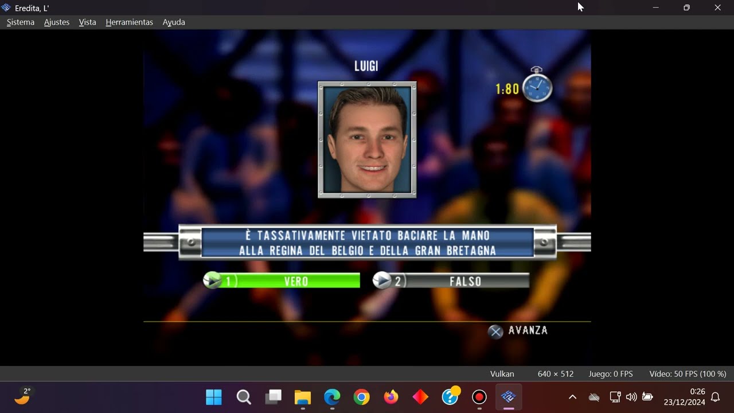Open Microsoft Edge from the taskbar
Screen dimensions: 734x413
(332, 397)
